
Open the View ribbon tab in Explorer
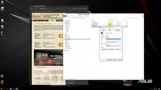pos(76,16)
